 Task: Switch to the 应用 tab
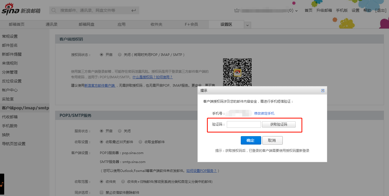point(122,24)
